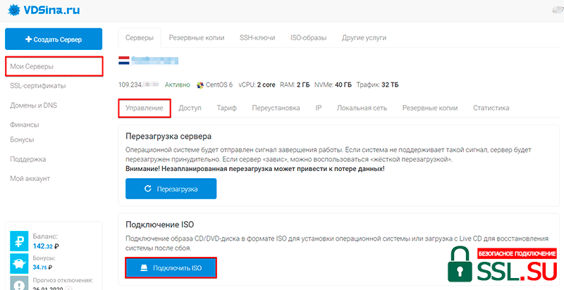
Task: Click the piggy bank bonus icon
Action: [19, 264]
